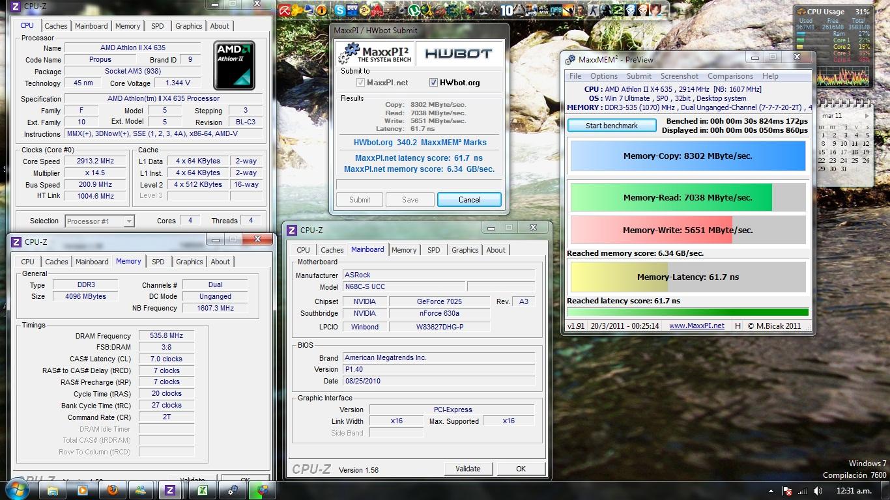Show hidden tray icons arrow

click(771, 491)
